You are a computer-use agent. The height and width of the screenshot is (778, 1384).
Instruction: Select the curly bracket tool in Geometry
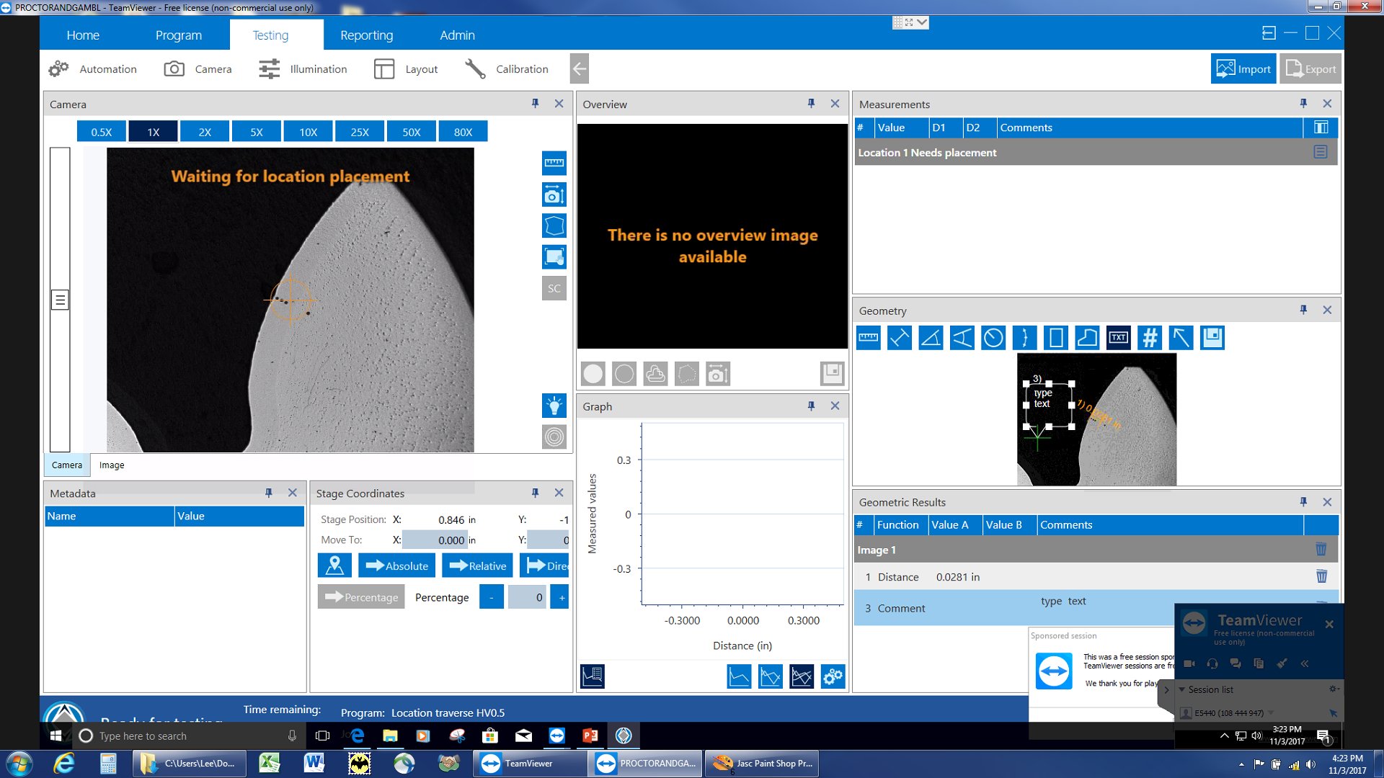click(1024, 337)
